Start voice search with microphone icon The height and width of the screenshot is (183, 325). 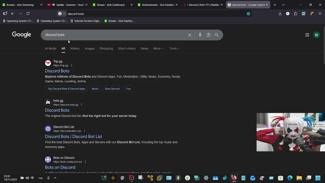(200, 35)
